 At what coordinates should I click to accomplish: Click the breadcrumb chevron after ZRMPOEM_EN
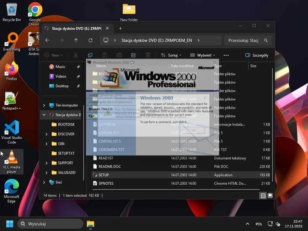pyautogui.click(x=199, y=40)
